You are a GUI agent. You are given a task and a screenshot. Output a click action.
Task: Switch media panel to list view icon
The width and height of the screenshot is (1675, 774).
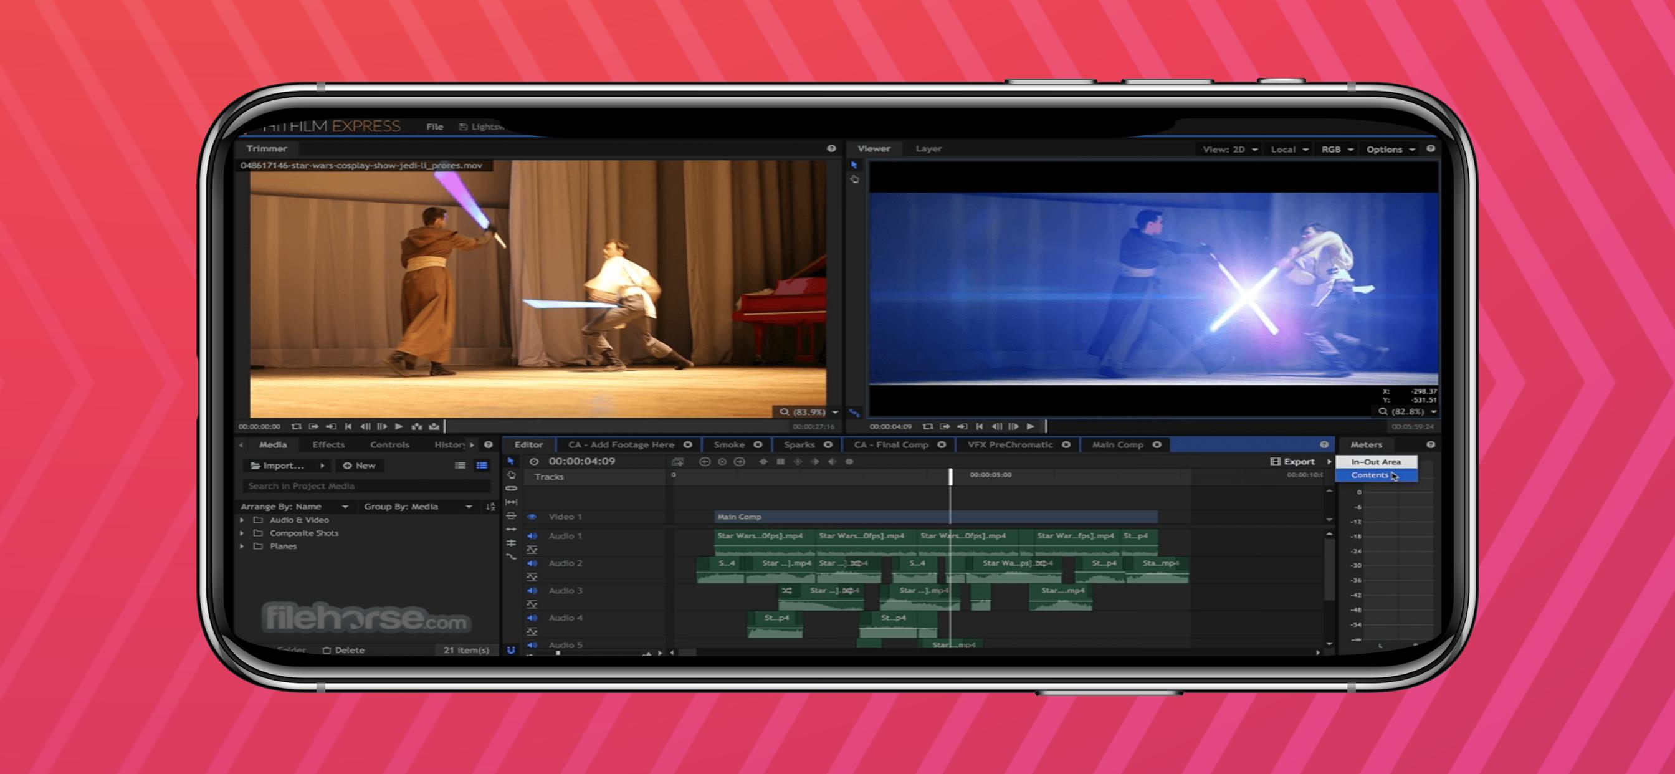461,466
